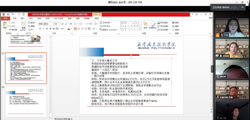Toggle Underline formatting
Viewport: 250px width, 120px height.
[x=47, y=29]
